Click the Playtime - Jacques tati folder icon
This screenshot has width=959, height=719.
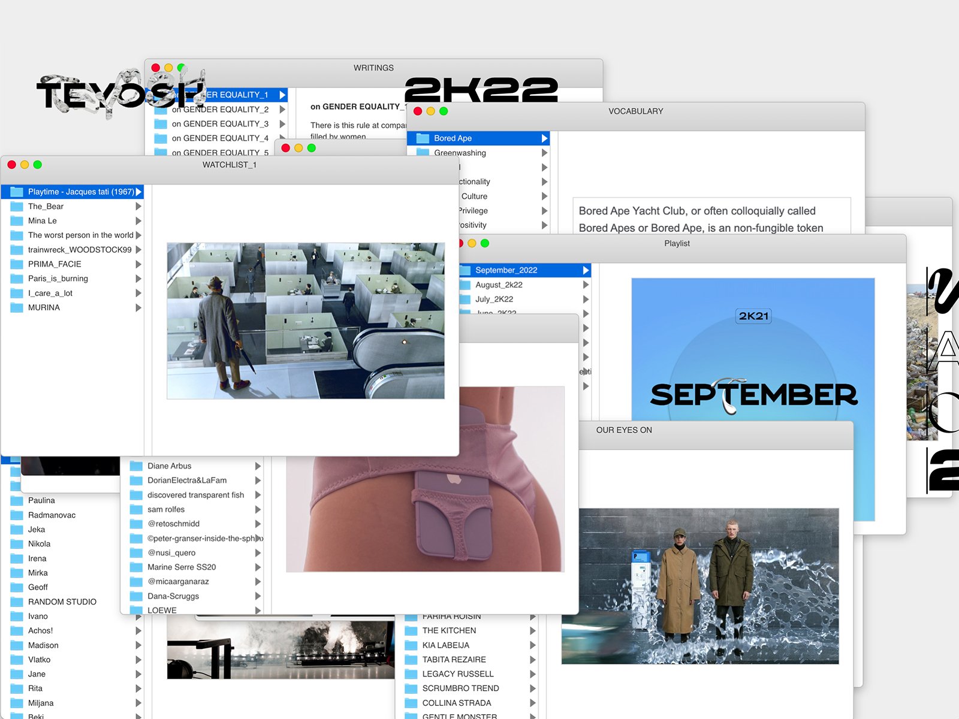click(17, 192)
